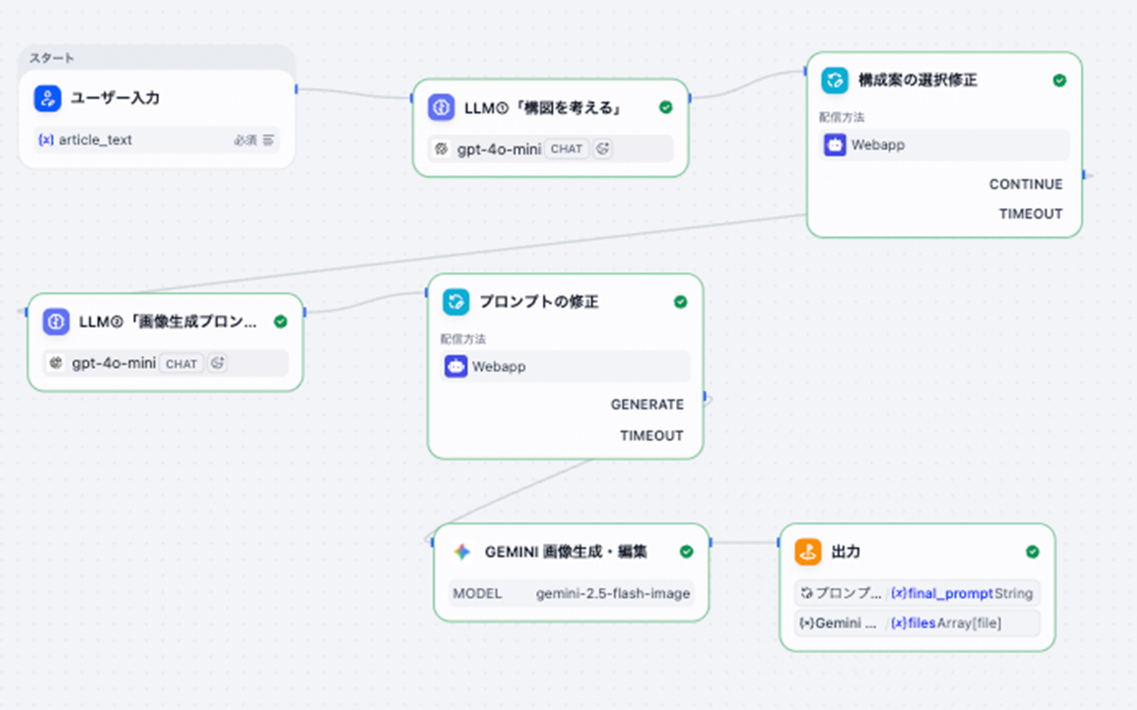Click the ユーザー入力 node title
The width and height of the screenshot is (1137, 710).
[114, 98]
